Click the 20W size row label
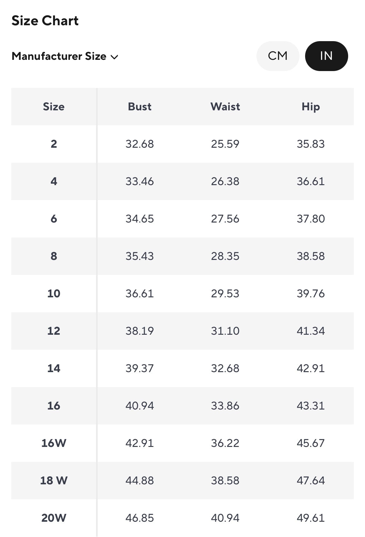 pyautogui.click(x=54, y=518)
